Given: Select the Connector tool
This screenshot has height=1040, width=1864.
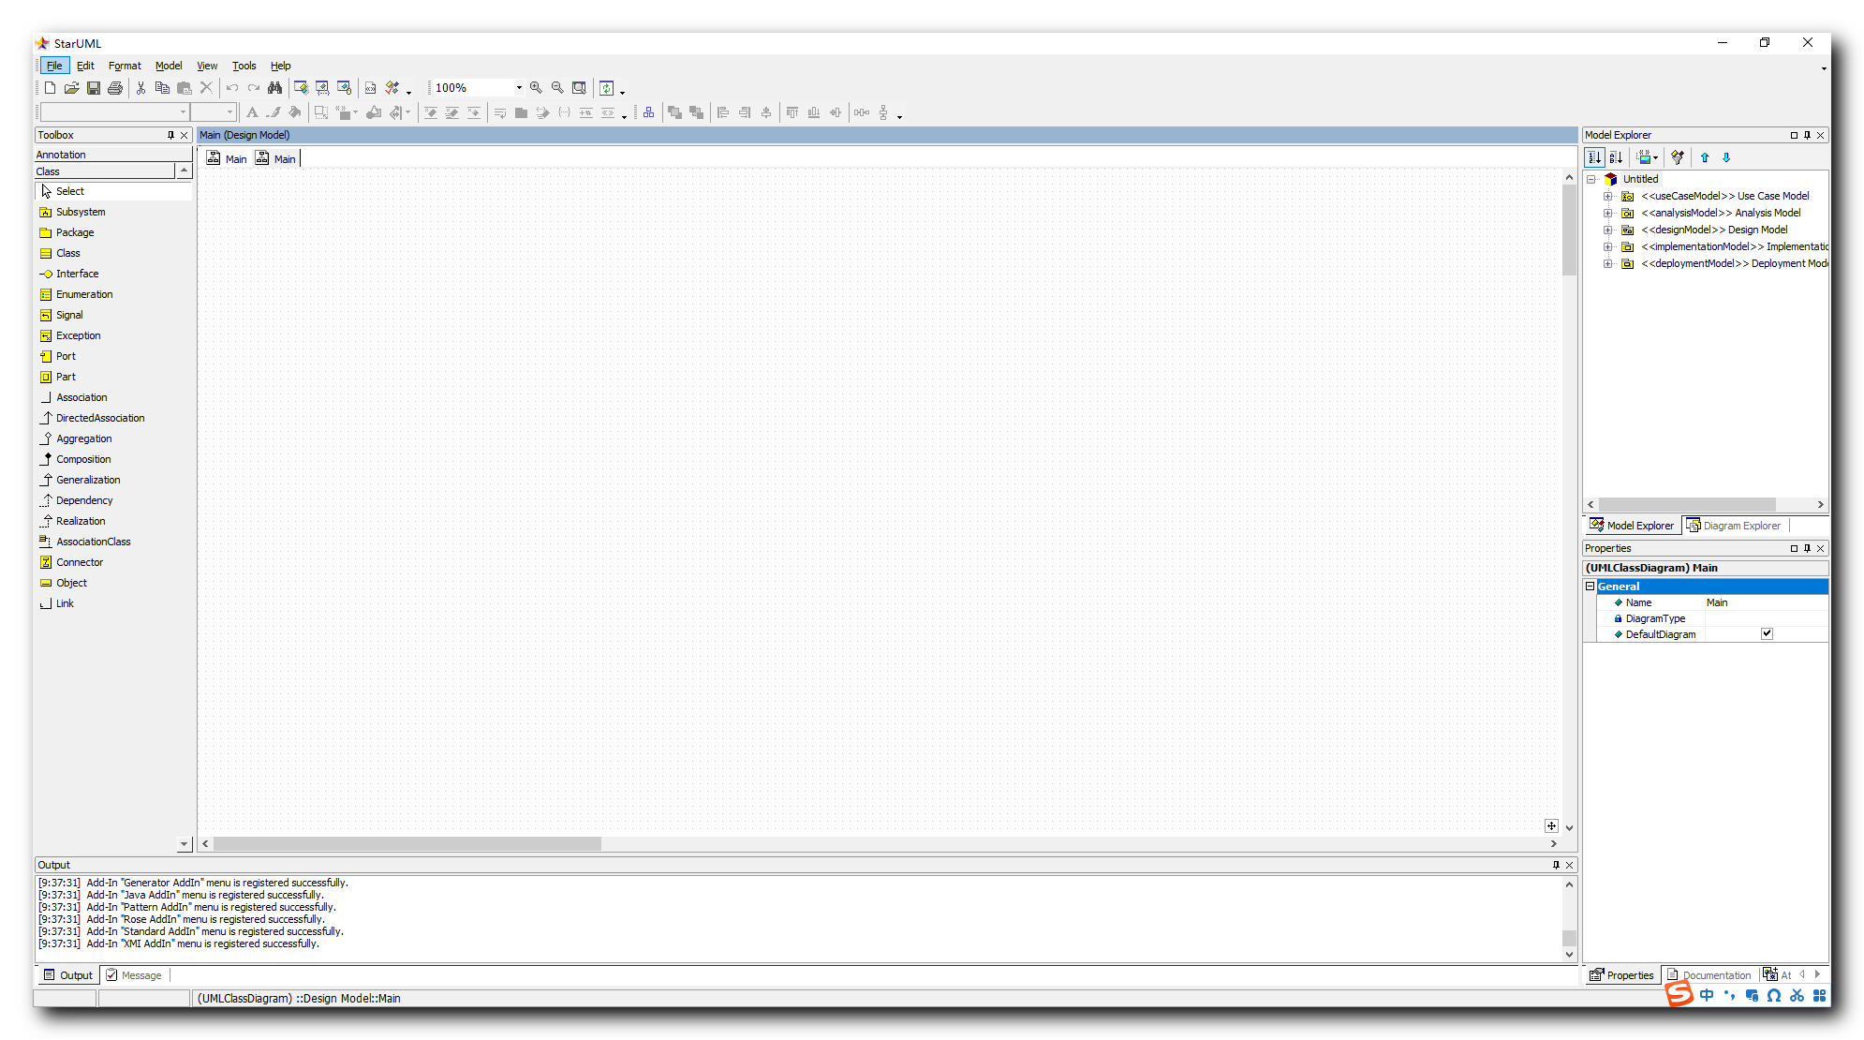Looking at the screenshot, I should tap(80, 561).
